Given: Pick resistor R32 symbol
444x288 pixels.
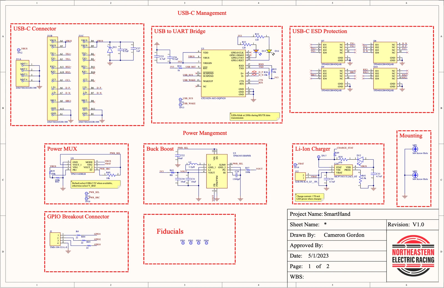Looking at the screenshot, I should tap(260, 36).
